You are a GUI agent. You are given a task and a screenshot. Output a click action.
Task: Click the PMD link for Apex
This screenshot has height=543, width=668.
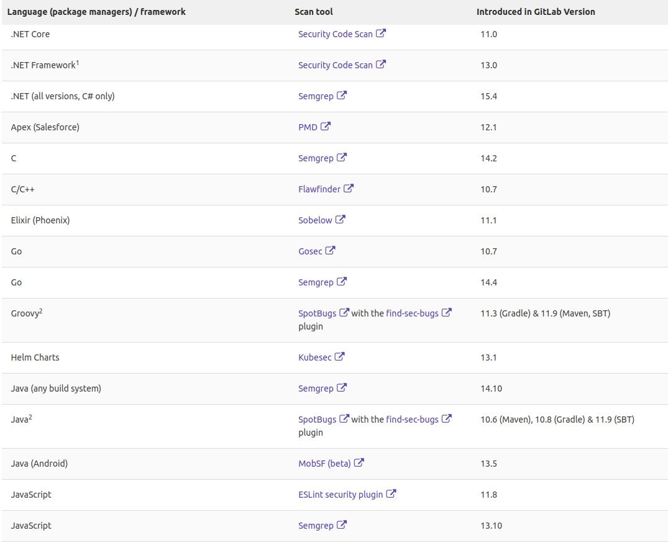[308, 127]
